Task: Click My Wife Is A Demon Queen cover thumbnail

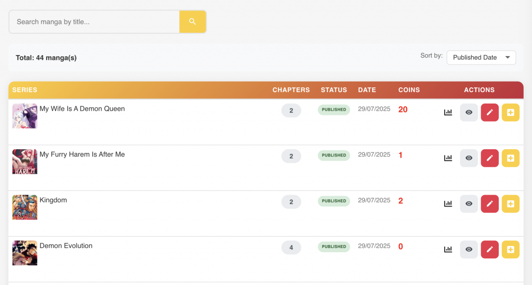Action: point(25,116)
